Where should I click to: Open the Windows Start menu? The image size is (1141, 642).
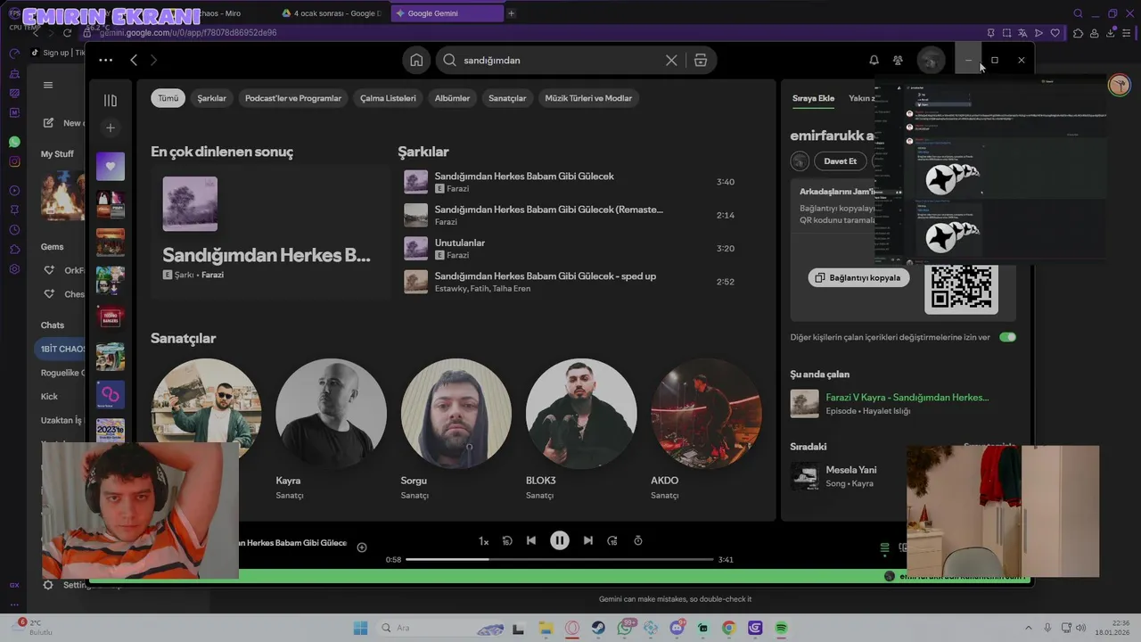coord(360,628)
